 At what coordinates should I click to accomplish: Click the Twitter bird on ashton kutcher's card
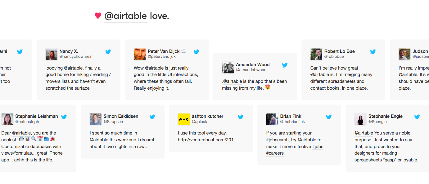[x=241, y=117]
